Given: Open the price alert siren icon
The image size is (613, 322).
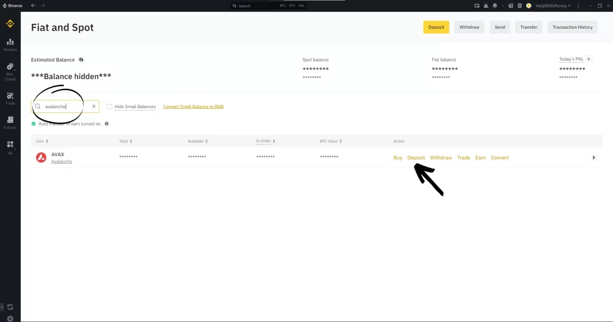Looking at the screenshot, I should [x=486, y=6].
